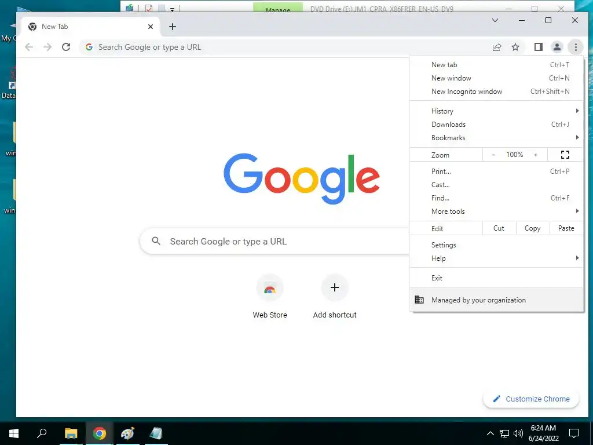Open the side panel icon

pos(538,48)
